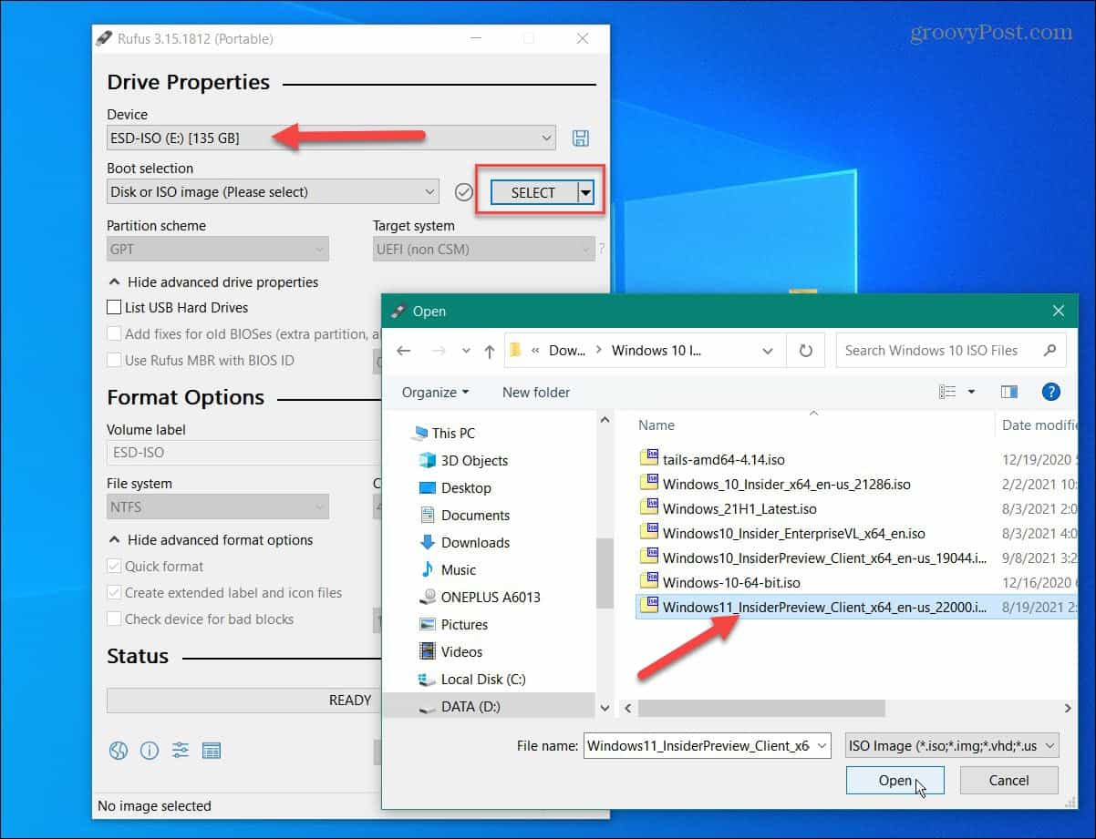Open the Organize menu
Viewport: 1096px width, 839px height.
coord(435,392)
